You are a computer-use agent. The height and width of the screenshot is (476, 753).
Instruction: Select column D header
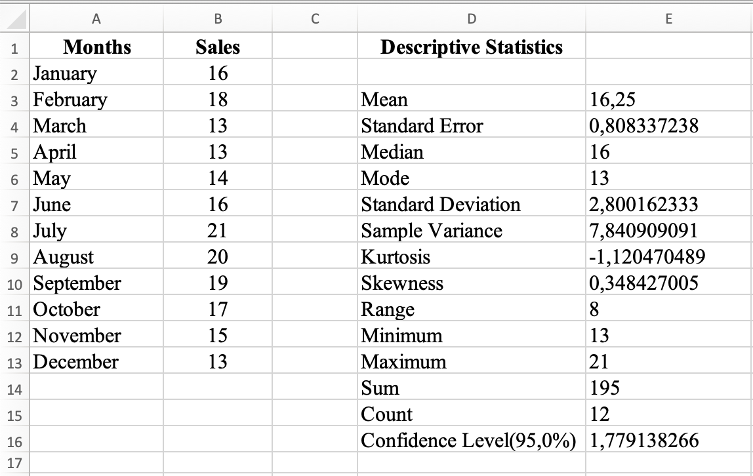(472, 19)
